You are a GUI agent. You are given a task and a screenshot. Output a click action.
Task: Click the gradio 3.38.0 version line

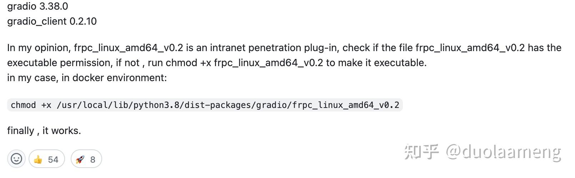[37, 6]
